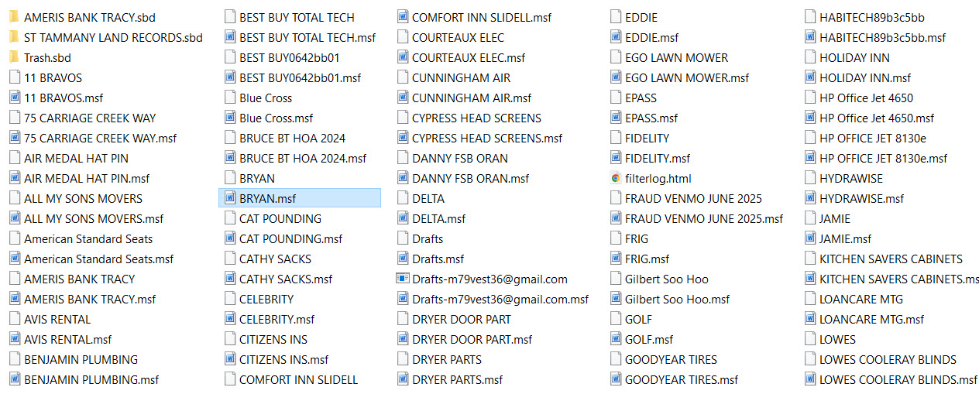This screenshot has height=394, width=979.
Task: Click the BEST BUY TOTAL TECH.msf icon
Action: (229, 37)
